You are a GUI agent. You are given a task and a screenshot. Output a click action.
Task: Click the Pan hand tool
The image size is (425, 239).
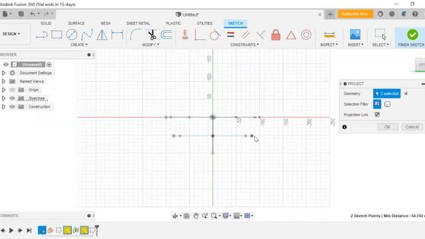tap(196, 216)
